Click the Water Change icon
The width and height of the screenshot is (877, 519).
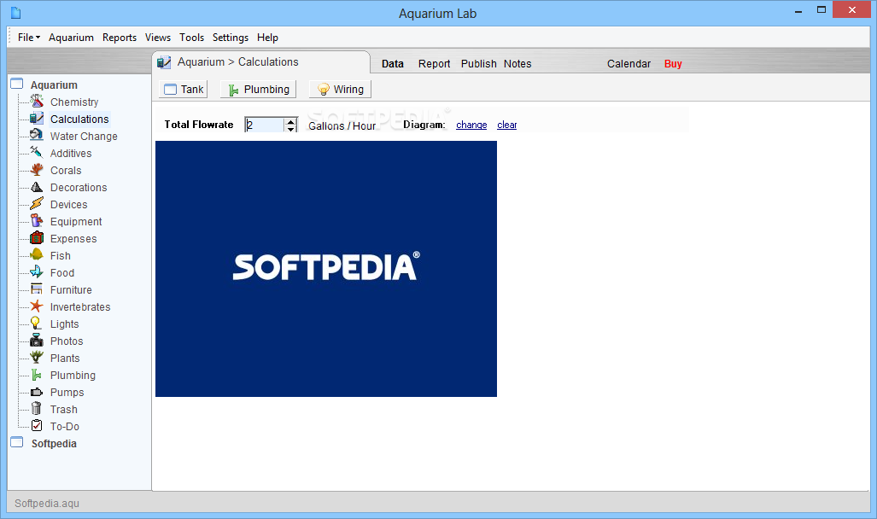(37, 136)
